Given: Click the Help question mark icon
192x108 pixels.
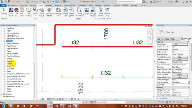Looking at the screenshot, I should point(176,1).
